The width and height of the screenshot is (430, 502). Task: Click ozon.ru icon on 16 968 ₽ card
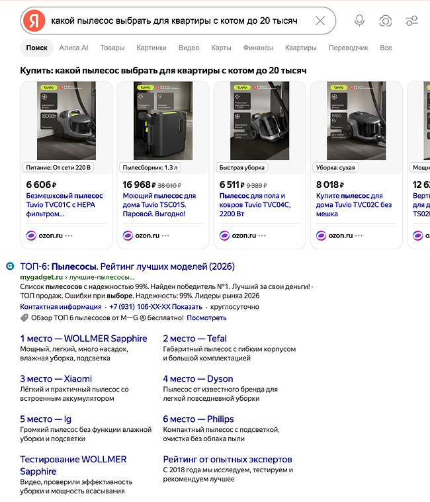[x=128, y=235]
